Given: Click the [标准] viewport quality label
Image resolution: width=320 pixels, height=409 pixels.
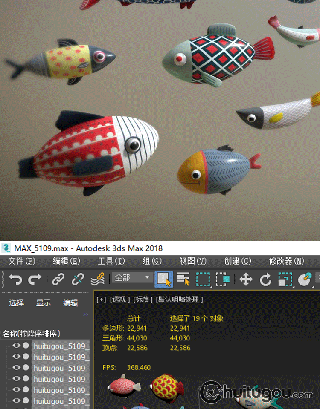Looking at the screenshot, I should pos(143,300).
